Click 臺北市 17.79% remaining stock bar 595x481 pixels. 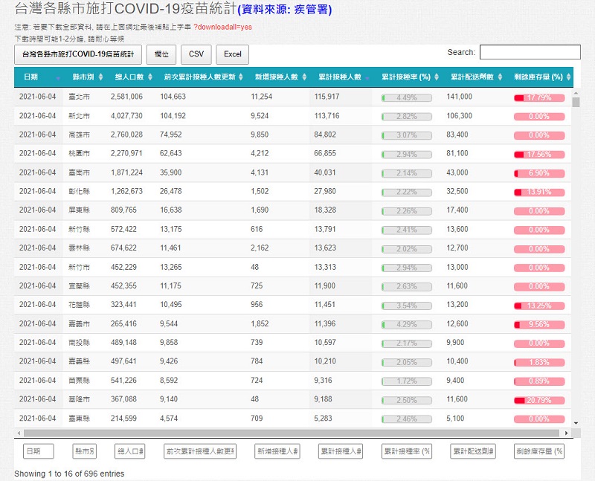tap(538, 97)
